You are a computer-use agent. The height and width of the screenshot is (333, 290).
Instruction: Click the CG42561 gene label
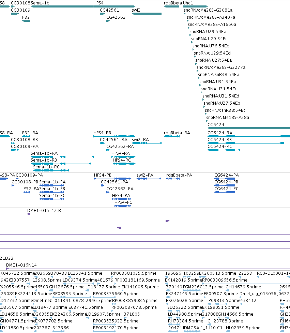(109, 10)
